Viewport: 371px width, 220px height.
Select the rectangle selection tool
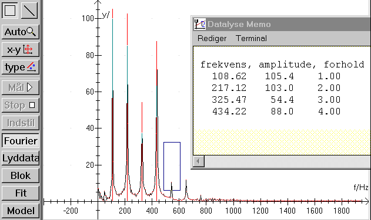[10, 10]
